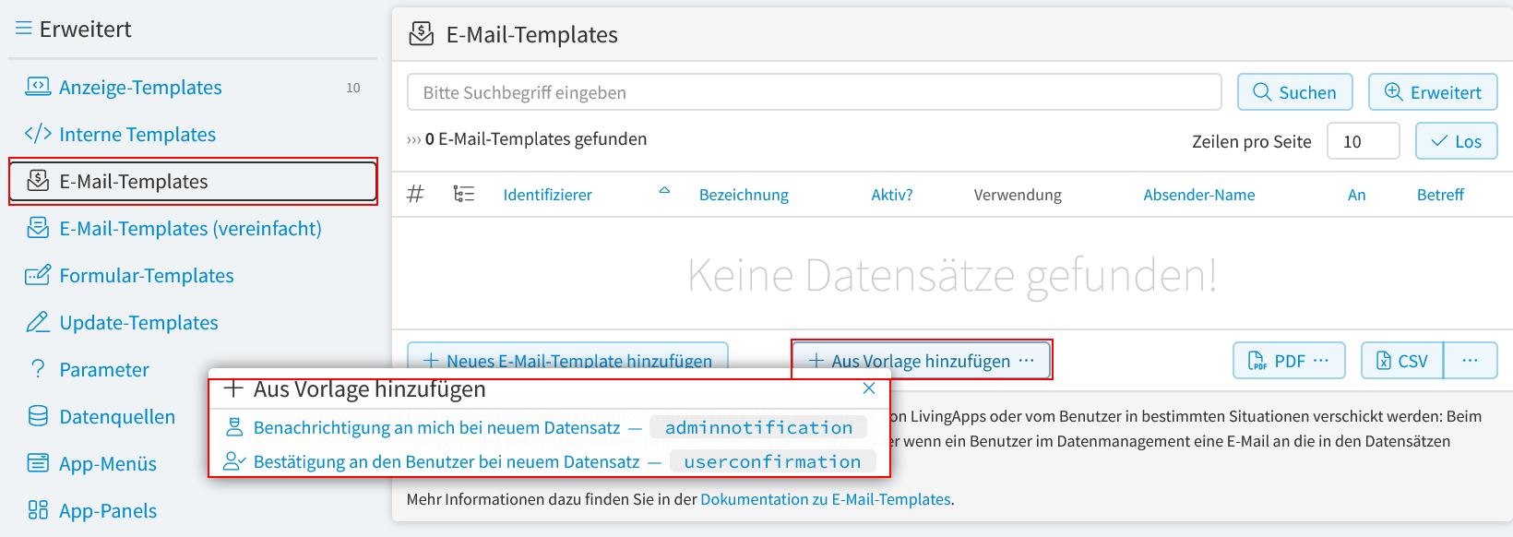1513x537 pixels.
Task: Open E-Mail-Templates (vereinfacht) entry
Action: (190, 229)
